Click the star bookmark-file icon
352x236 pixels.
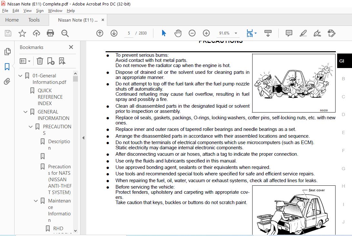(22, 34)
